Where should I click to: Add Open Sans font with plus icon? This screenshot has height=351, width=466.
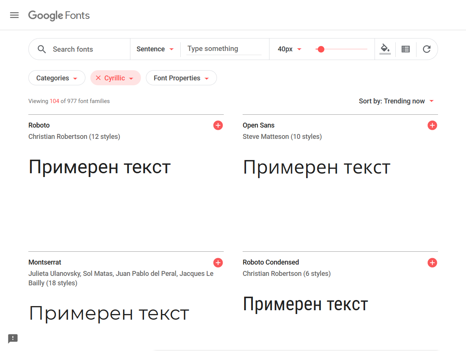pyautogui.click(x=432, y=125)
